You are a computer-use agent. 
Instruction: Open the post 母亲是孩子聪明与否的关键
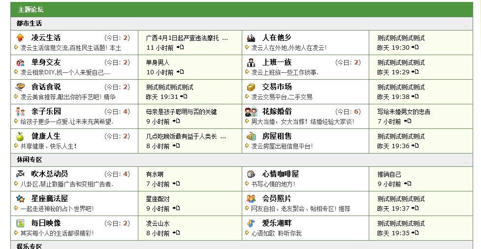[181, 112]
